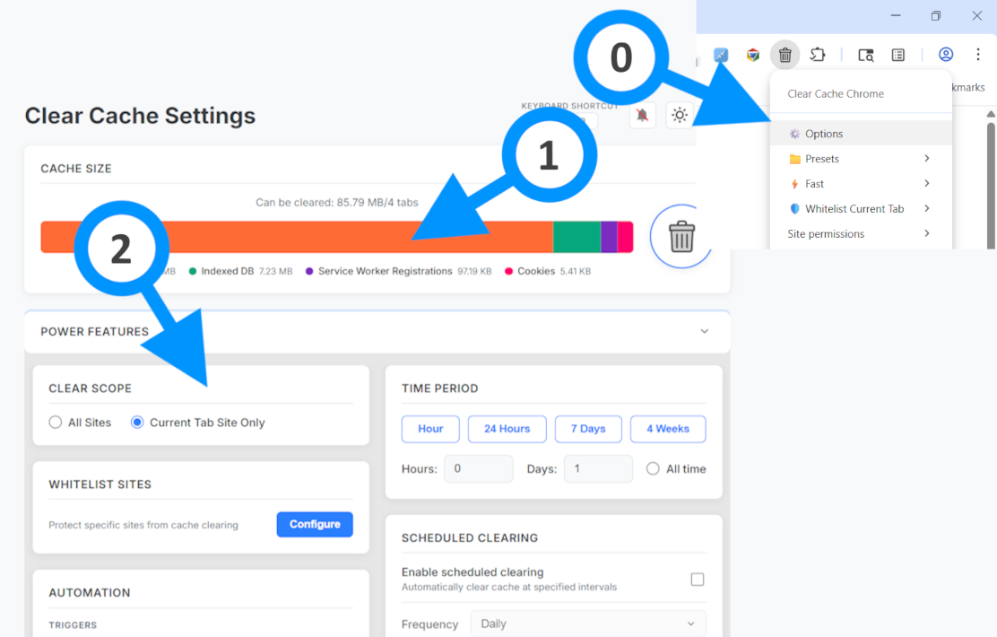This screenshot has height=637, width=997.
Task: Select the 24 Hours time period button
Action: [x=507, y=429]
